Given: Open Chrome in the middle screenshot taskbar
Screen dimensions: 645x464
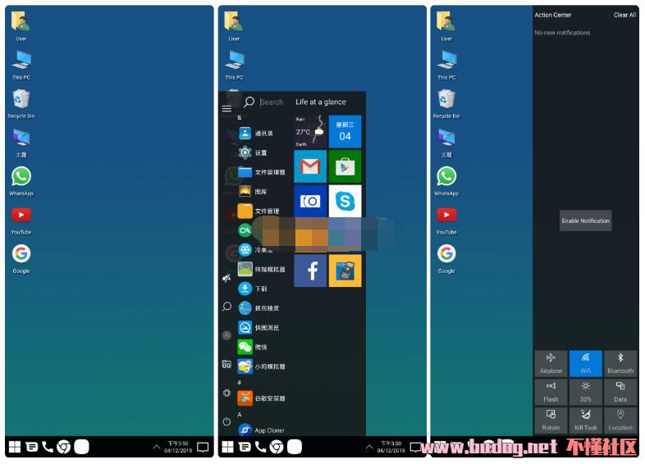Looking at the screenshot, I should click(x=277, y=447).
